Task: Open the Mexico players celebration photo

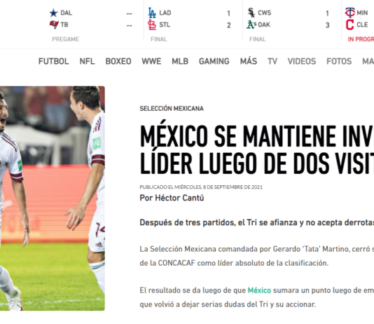Action: pos(53,198)
